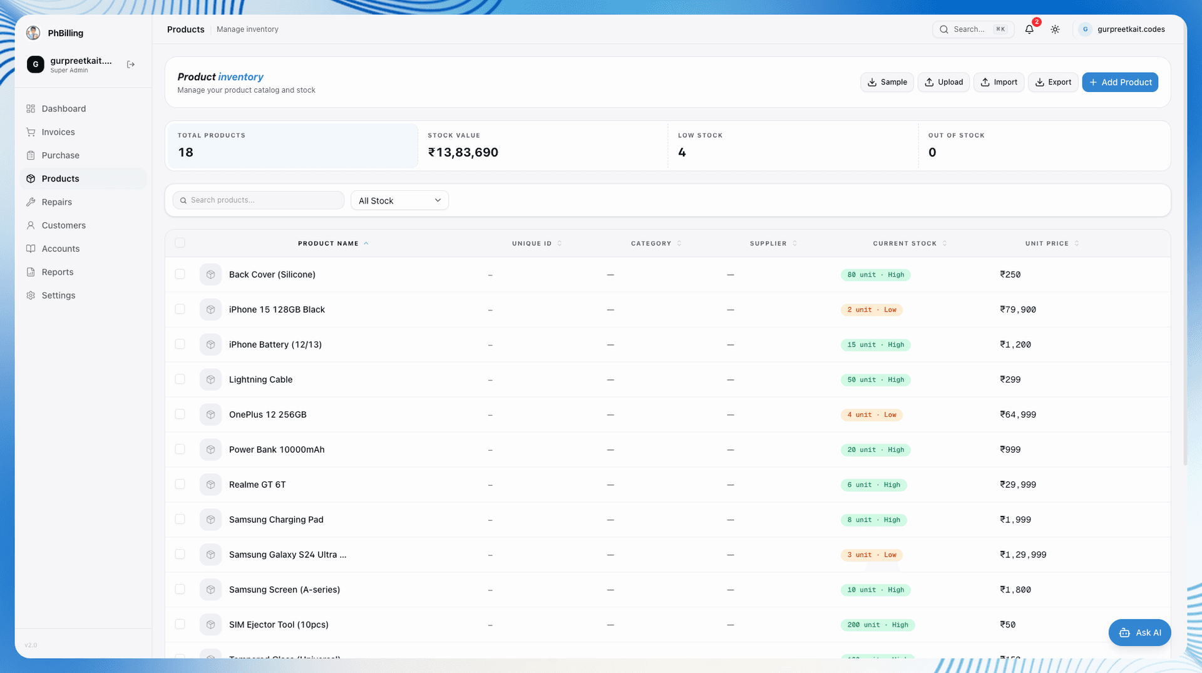This screenshot has height=673, width=1202.
Task: Click the global Search box in top bar
Action: point(973,29)
